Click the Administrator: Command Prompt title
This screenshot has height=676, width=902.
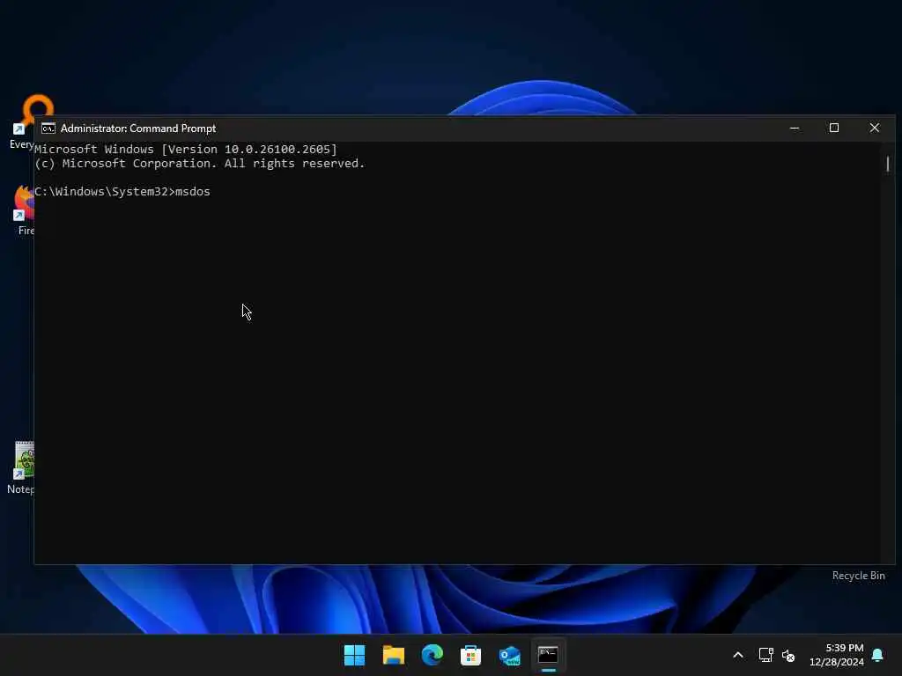click(x=138, y=129)
